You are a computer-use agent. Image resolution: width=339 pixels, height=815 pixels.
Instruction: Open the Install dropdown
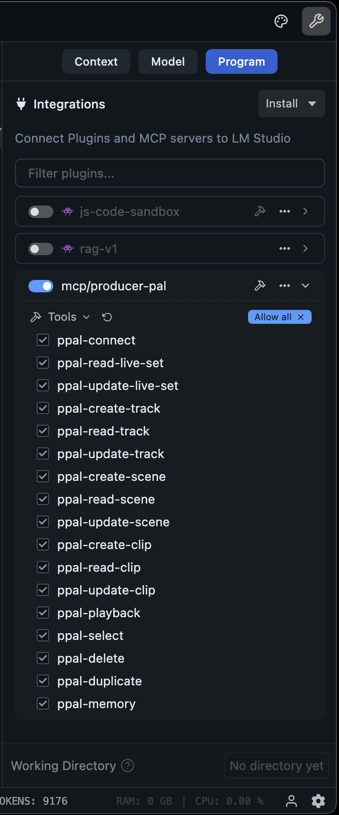(x=291, y=103)
